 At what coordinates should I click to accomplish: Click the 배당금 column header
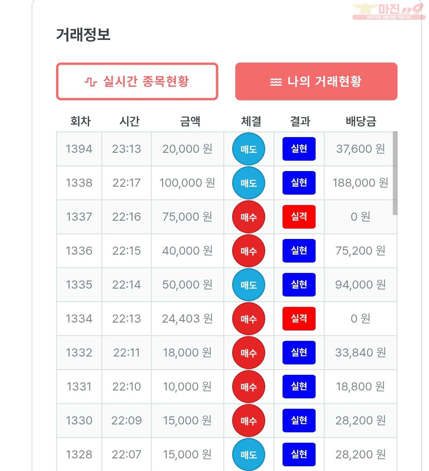(361, 121)
